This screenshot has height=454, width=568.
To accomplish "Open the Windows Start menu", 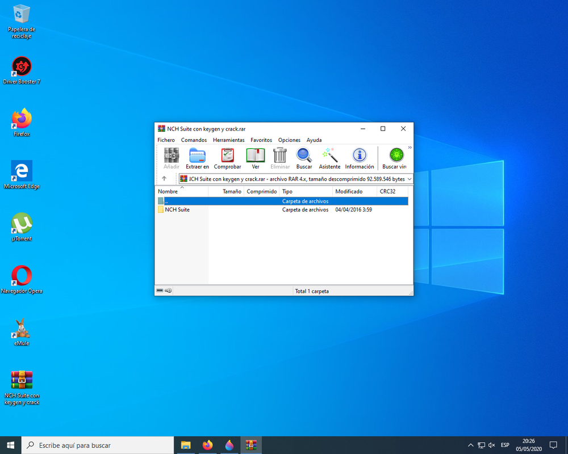I will click(x=10, y=445).
